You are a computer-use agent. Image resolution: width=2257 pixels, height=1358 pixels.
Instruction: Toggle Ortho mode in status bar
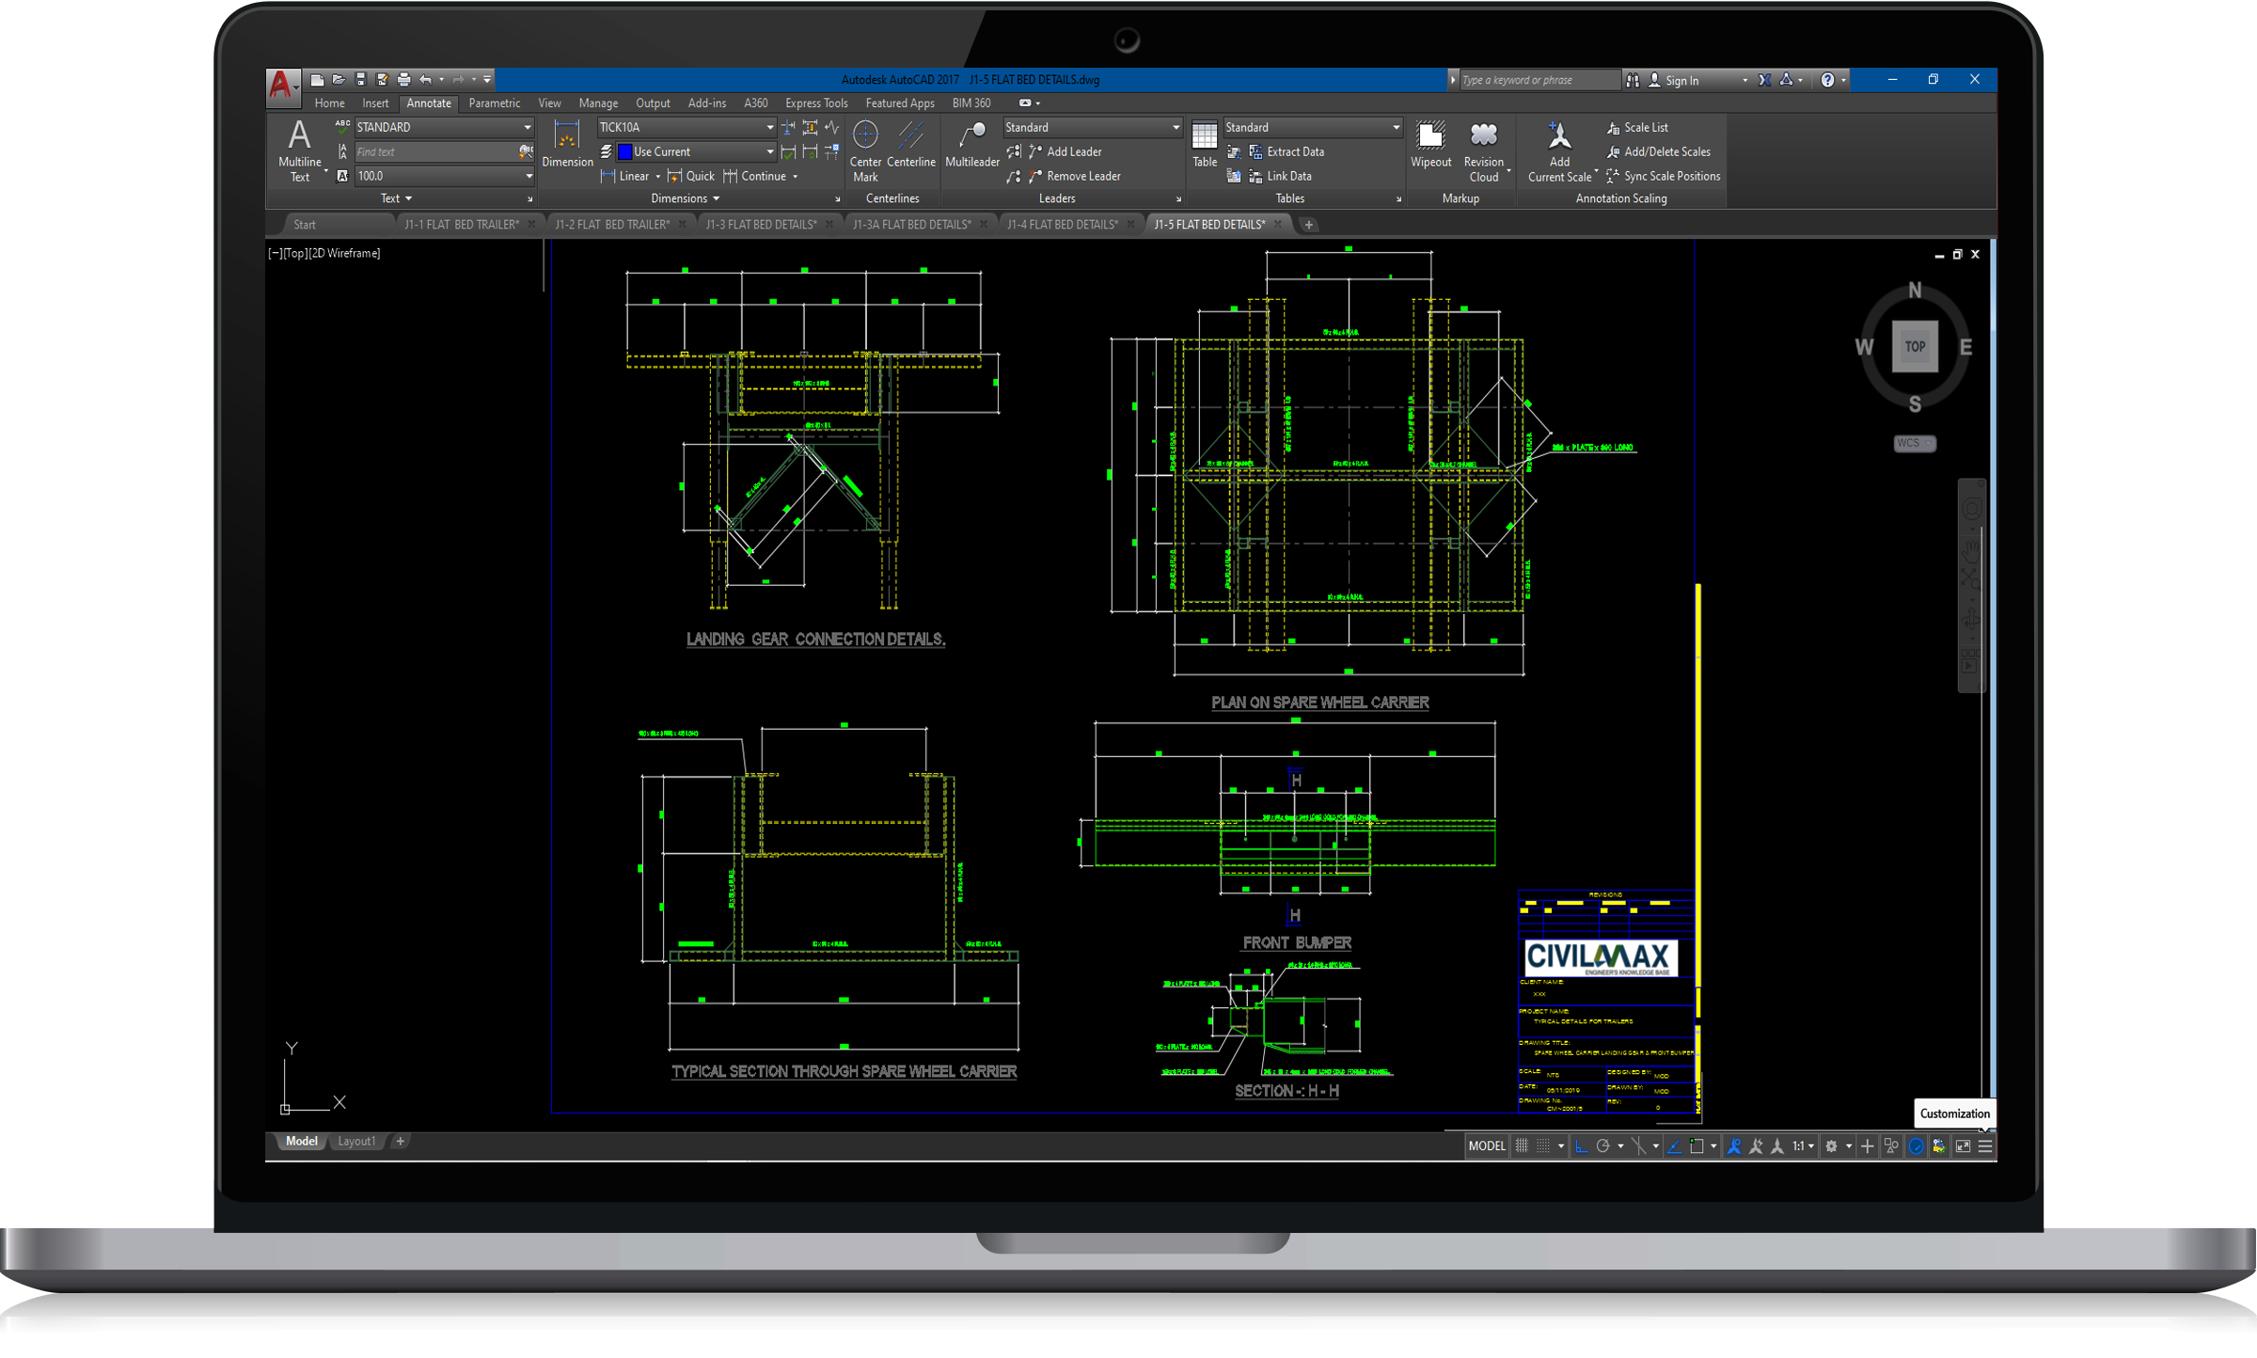pos(1581,1145)
